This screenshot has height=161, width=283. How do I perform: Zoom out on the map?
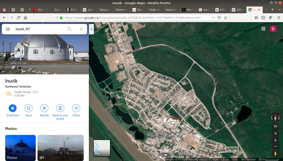pyautogui.click(x=275, y=146)
